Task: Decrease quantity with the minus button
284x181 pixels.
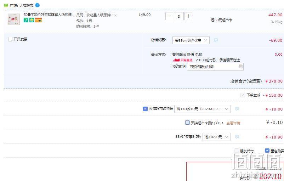Action: [169, 16]
